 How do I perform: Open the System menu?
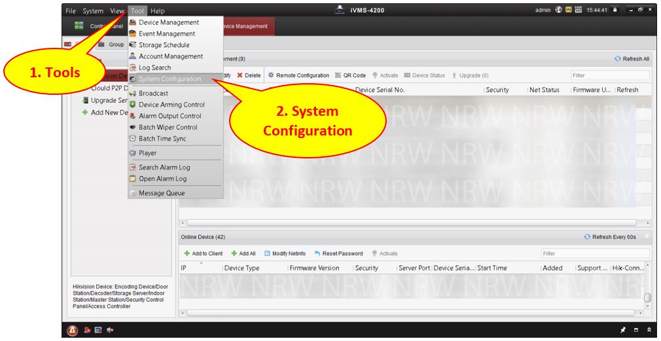[x=93, y=11]
